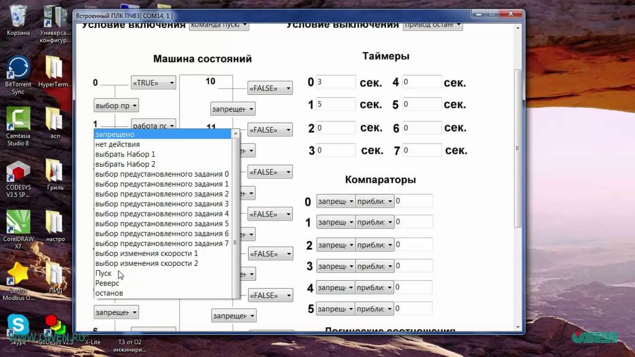
Task: Open the CODESYS V3.5 desktop icon
Action: (18, 178)
